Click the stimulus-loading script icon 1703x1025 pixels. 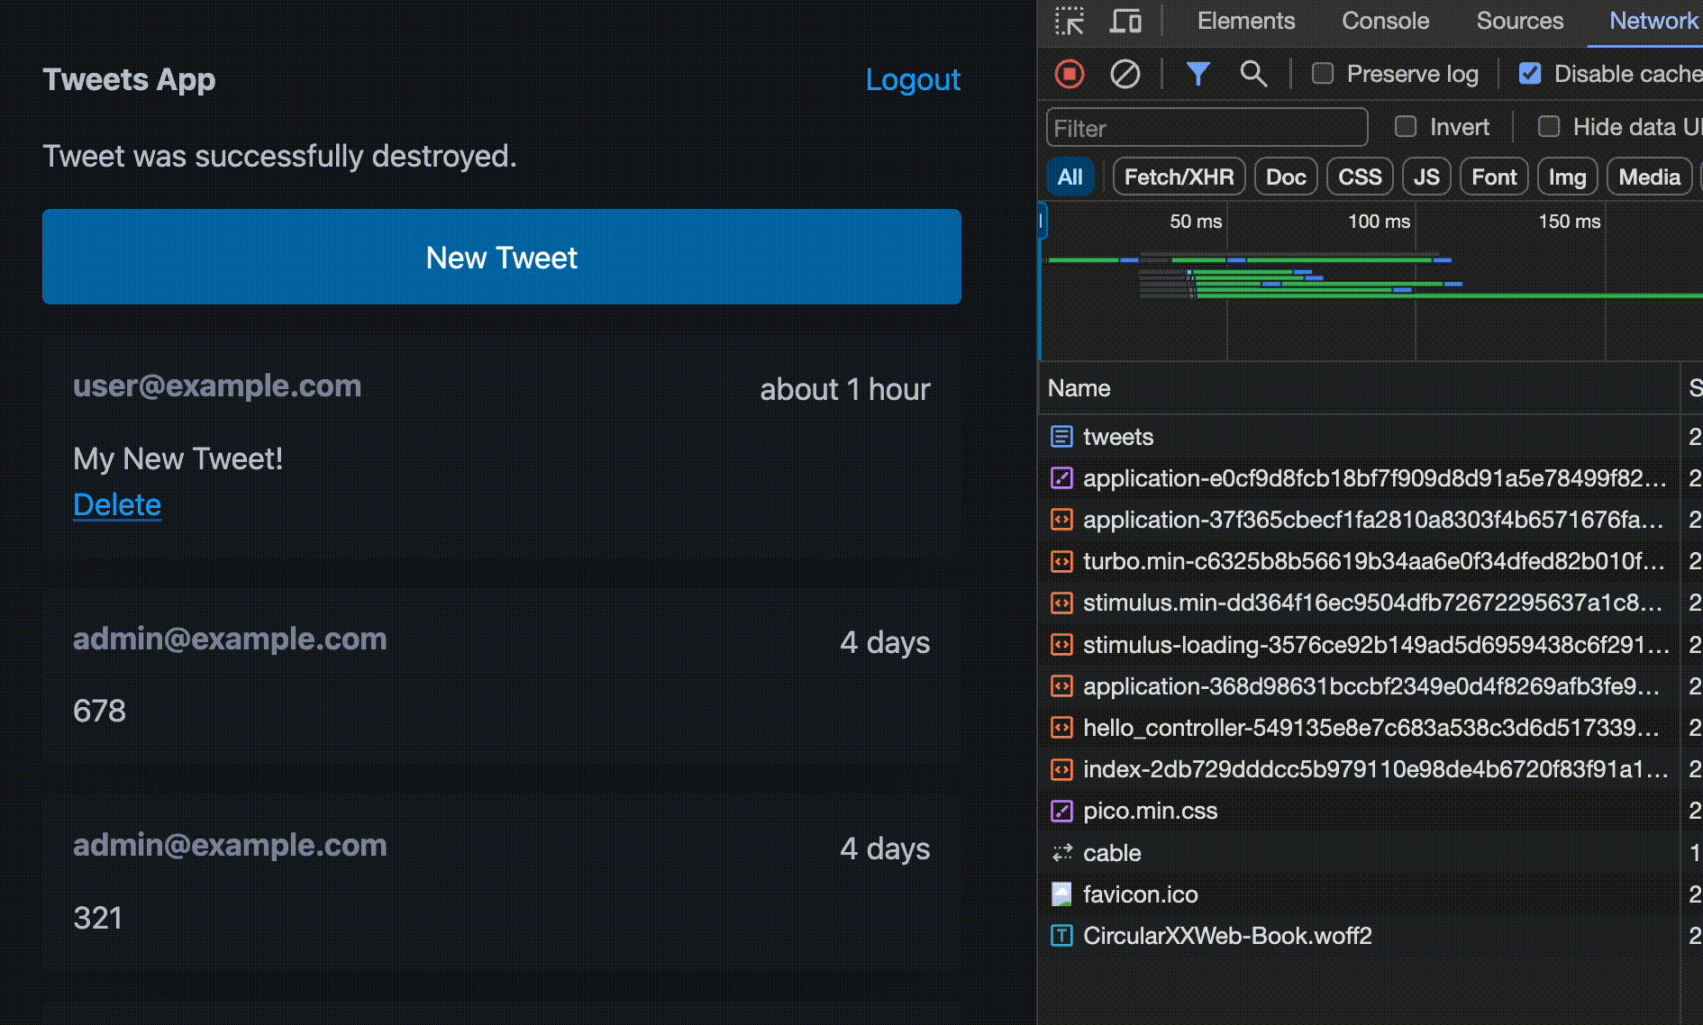(x=1061, y=645)
